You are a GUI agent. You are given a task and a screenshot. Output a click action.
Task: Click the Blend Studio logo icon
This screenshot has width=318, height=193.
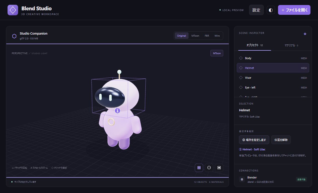(x=13, y=10)
